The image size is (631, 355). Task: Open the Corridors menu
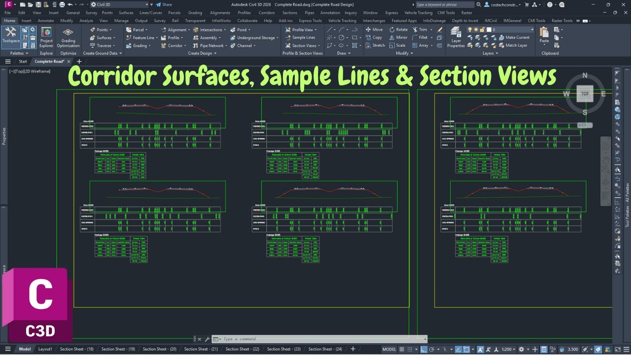tap(267, 13)
